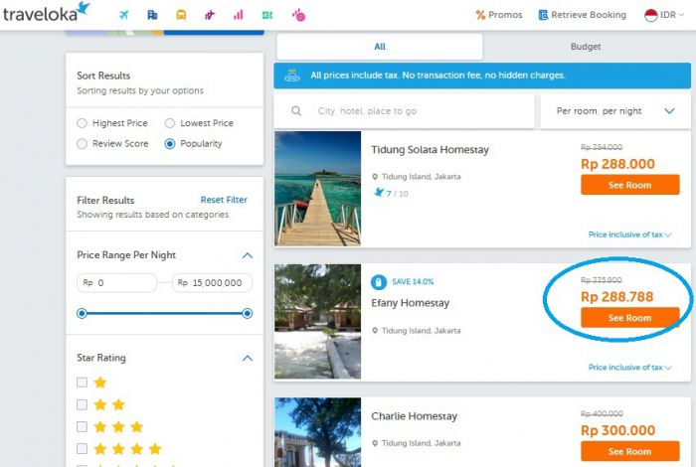Click the City, hotel, place search field
Screen dimensions: 696x467
point(405,111)
